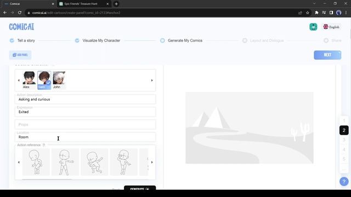Jump to panel 3 in navigator
This screenshot has height=197, width=351.
(x=344, y=140)
